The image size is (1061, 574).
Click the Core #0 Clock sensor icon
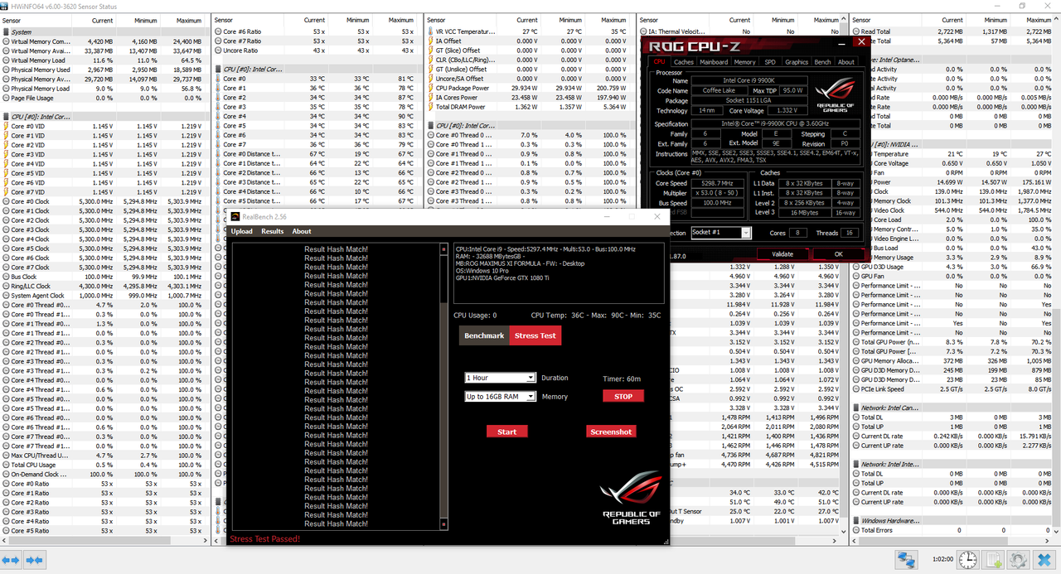(5, 201)
